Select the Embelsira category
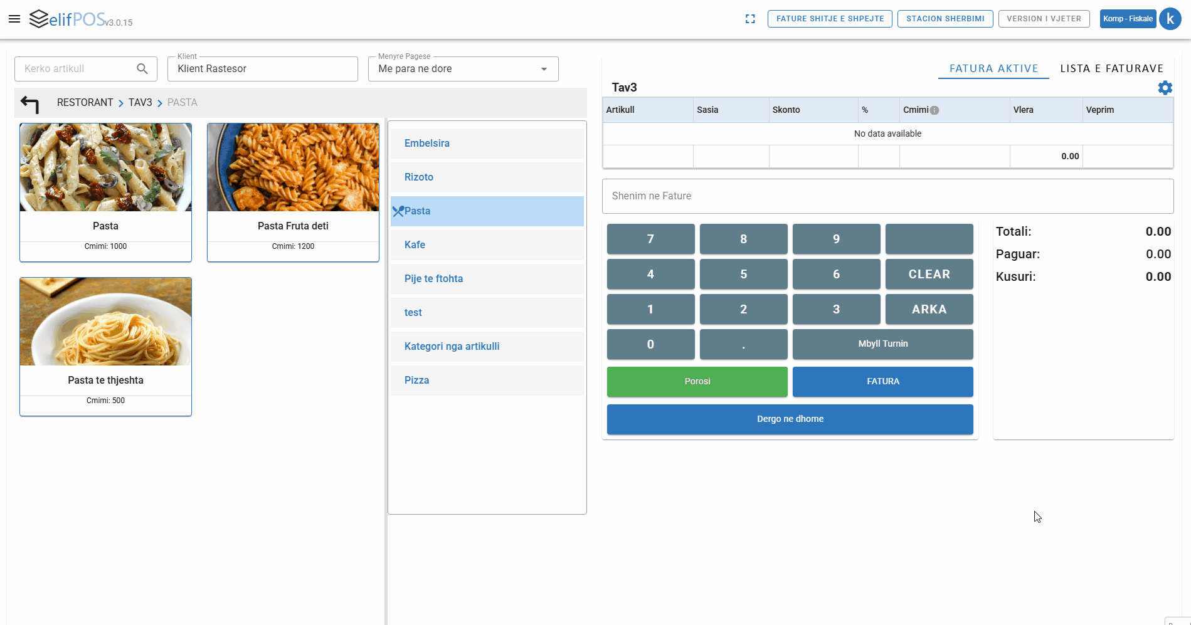This screenshot has width=1191, height=625. pos(487,144)
